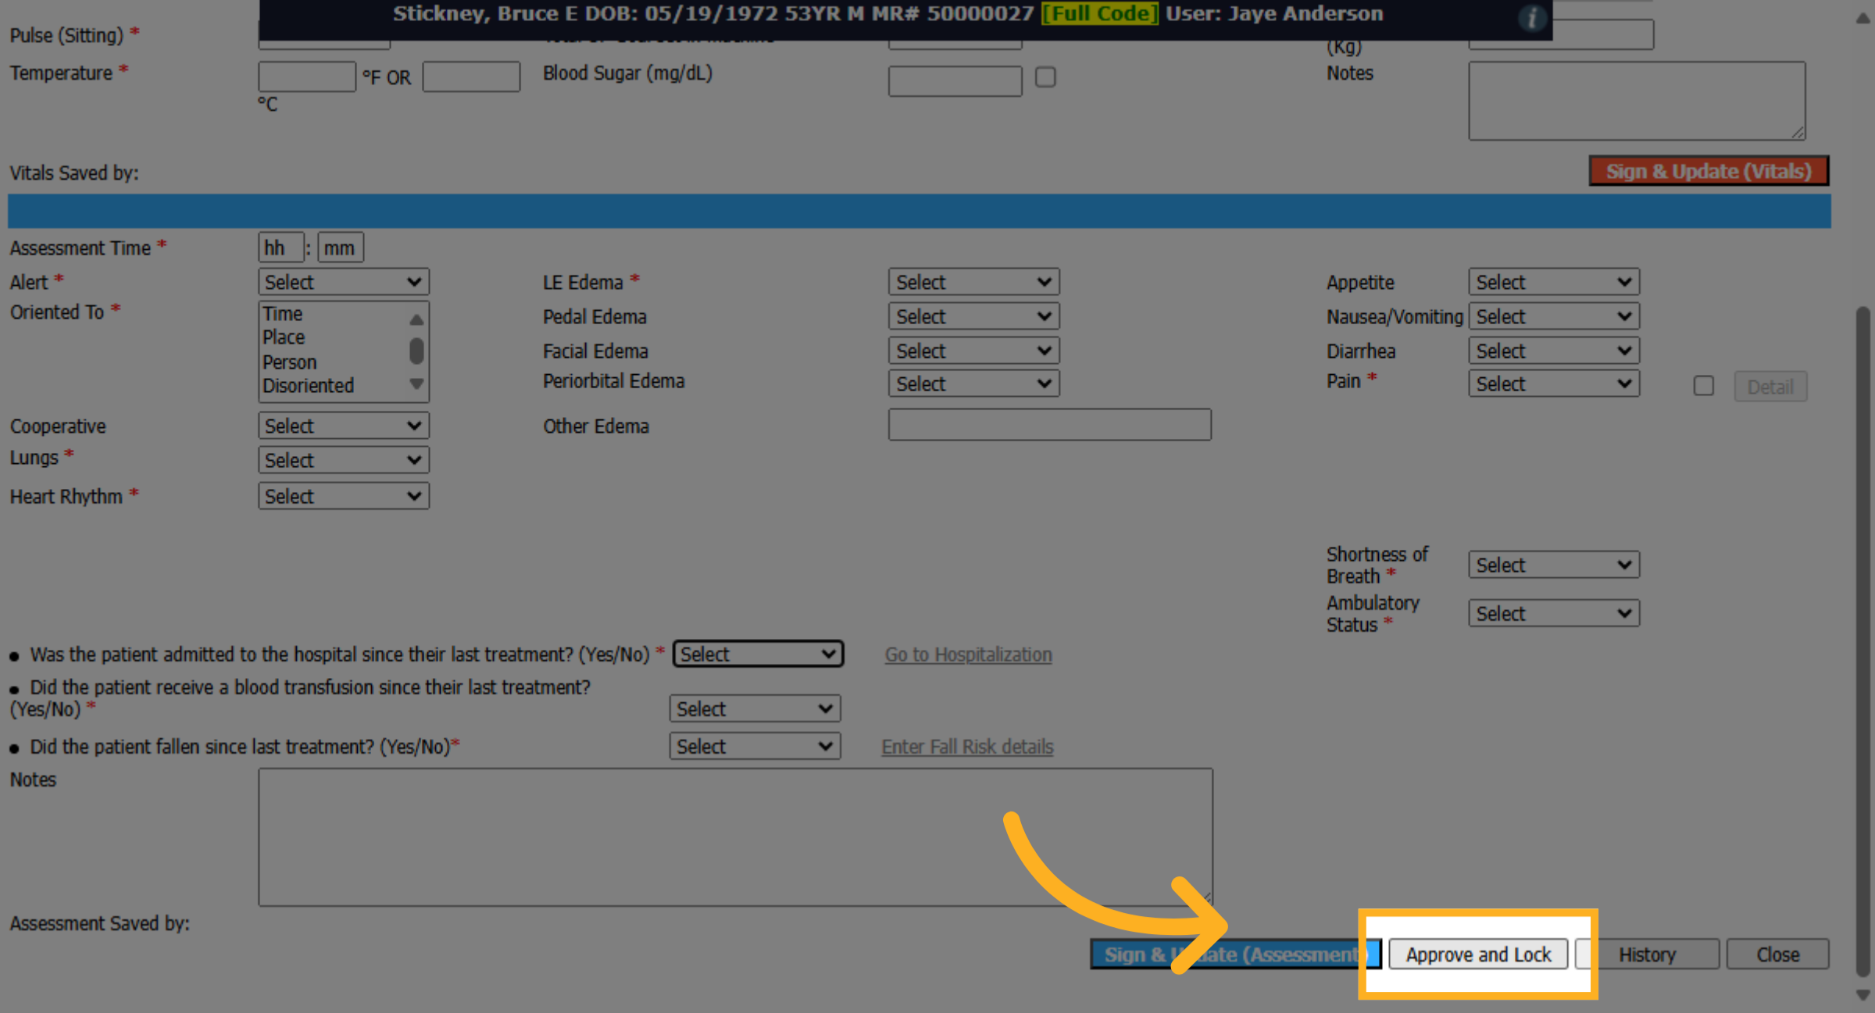This screenshot has width=1875, height=1013.
Task: Click Approve and Lock button
Action: [x=1478, y=954]
